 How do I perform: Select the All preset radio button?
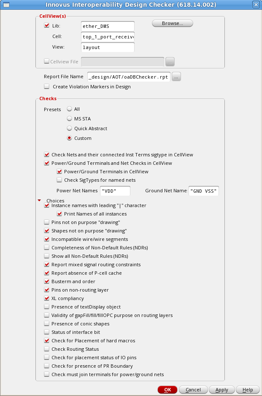coord(70,109)
